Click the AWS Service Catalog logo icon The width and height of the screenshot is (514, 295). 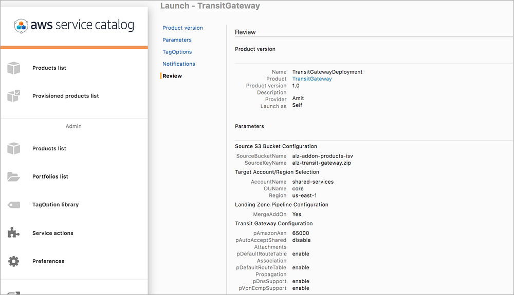(21, 26)
